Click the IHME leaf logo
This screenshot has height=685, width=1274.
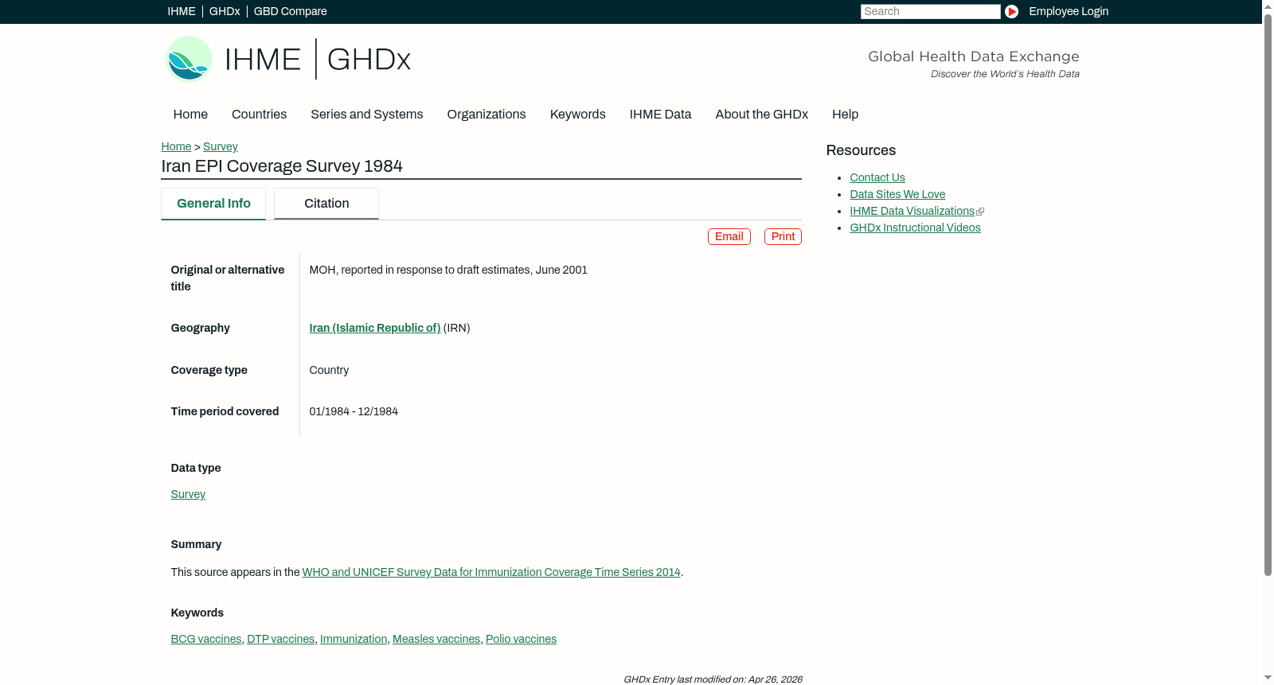point(190,59)
